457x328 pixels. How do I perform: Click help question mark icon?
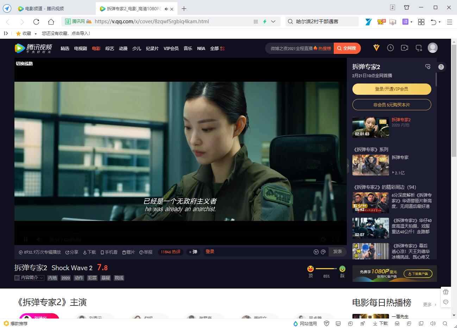[x=441, y=67]
